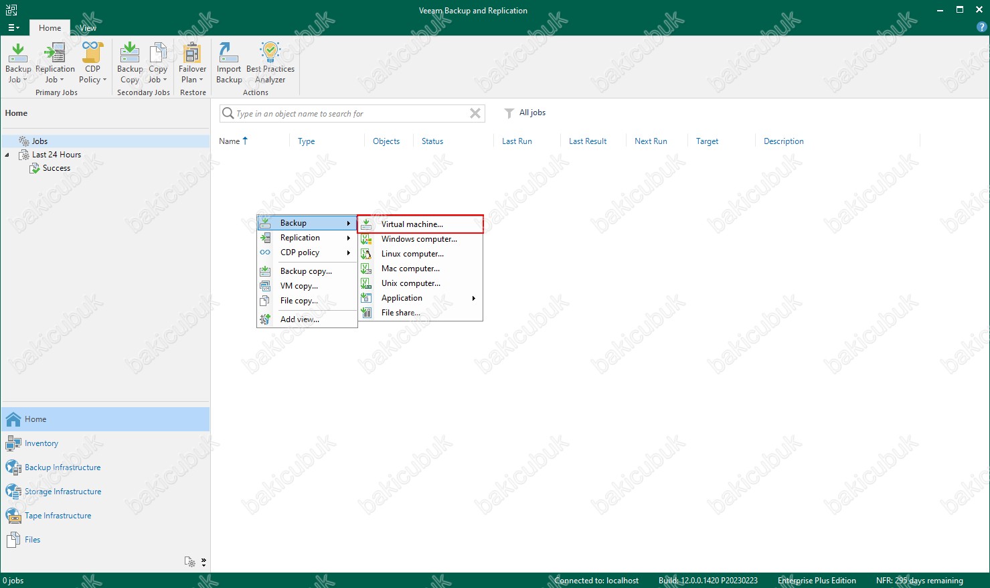Viewport: 990px width, 588px height.
Task: Open the application main menu button
Action: coord(13,28)
